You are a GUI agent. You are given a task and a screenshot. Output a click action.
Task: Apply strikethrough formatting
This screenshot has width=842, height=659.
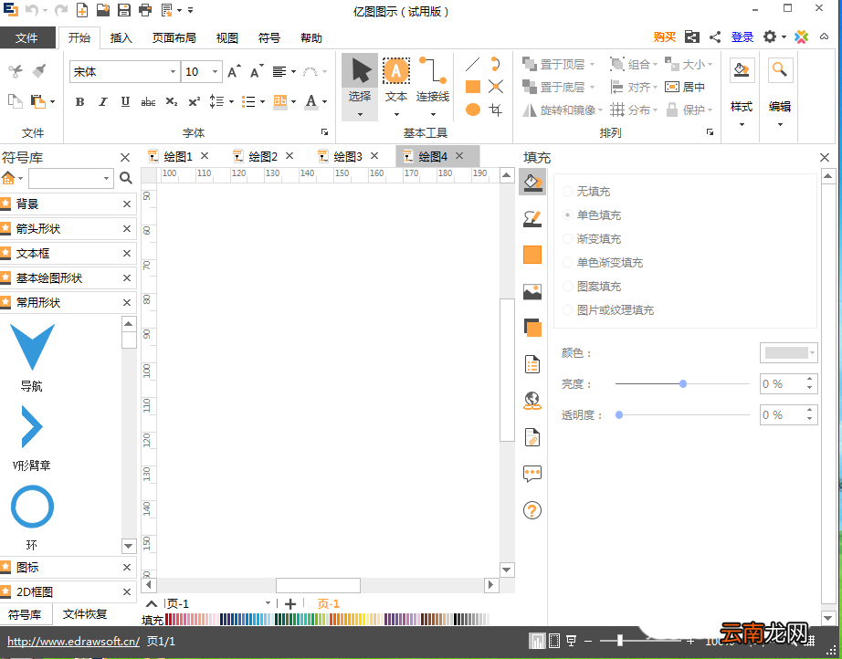148,101
